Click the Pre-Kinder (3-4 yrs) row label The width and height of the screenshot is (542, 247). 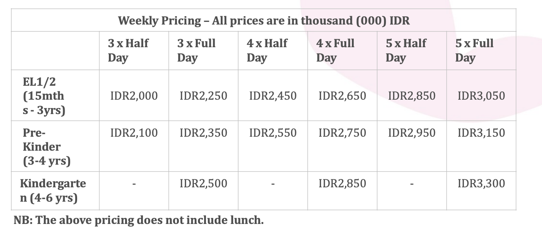tap(46, 147)
